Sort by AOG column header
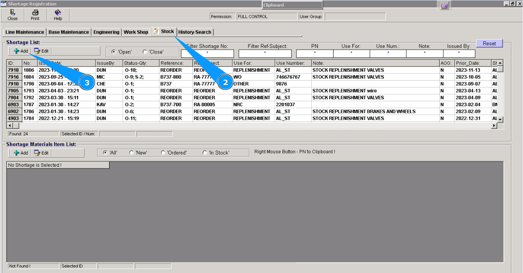Screen dimensions: 523x273 (x=447, y=63)
